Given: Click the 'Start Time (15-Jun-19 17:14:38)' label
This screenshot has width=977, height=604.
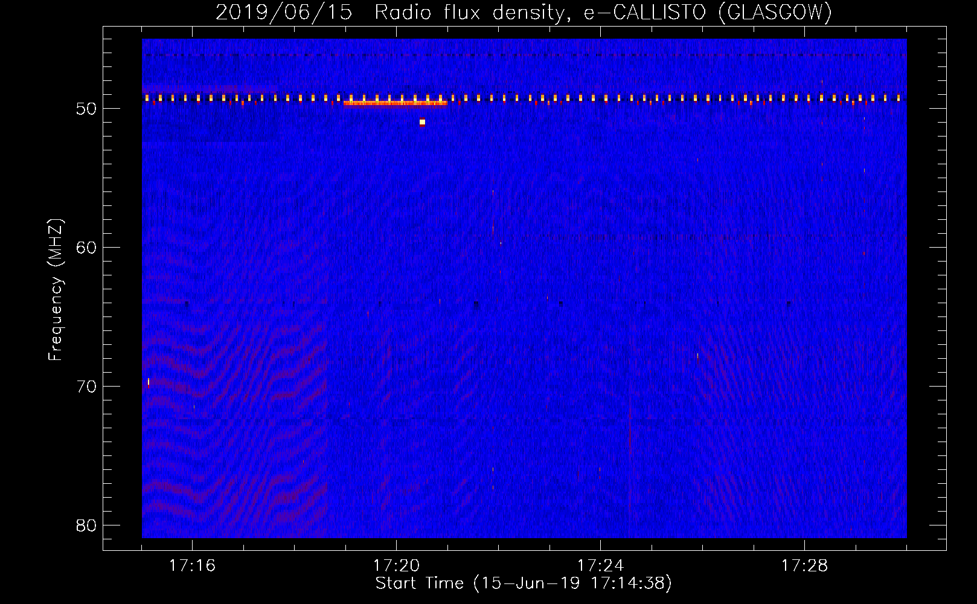Looking at the screenshot, I should pyautogui.click(x=524, y=583).
